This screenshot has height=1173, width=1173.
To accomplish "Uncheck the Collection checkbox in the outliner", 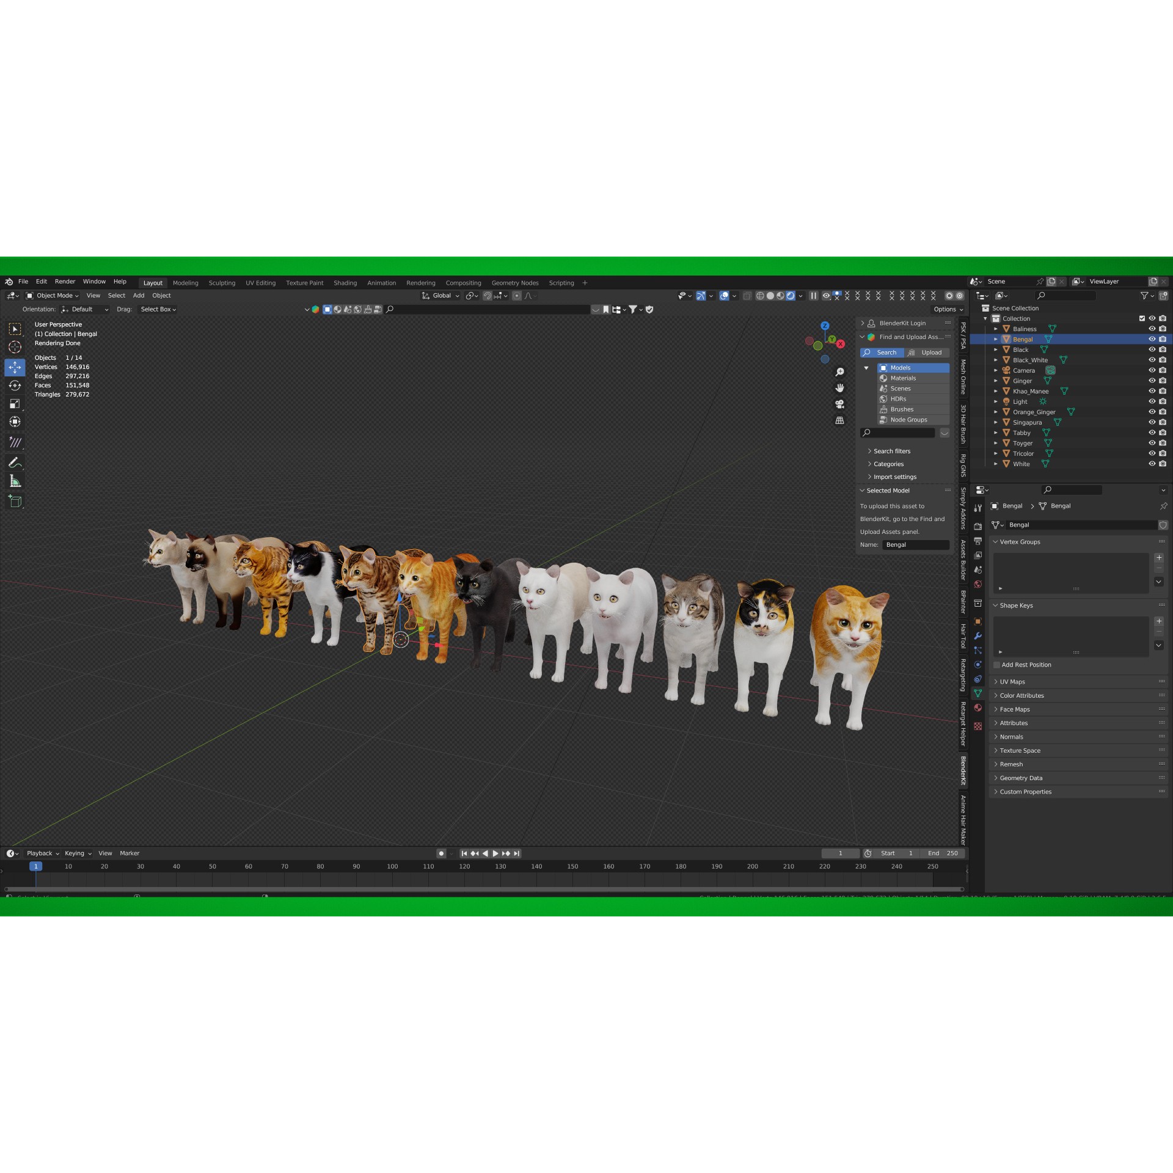I will point(1141,318).
